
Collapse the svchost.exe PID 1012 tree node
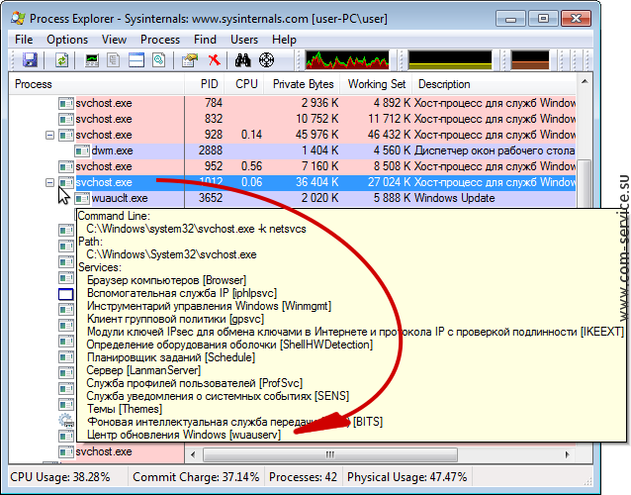pos(49,182)
